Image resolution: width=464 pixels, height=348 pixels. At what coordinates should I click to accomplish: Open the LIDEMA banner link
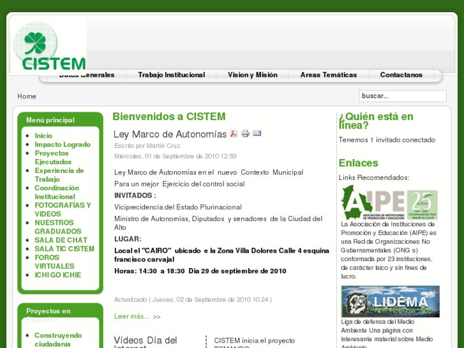tap(390, 301)
